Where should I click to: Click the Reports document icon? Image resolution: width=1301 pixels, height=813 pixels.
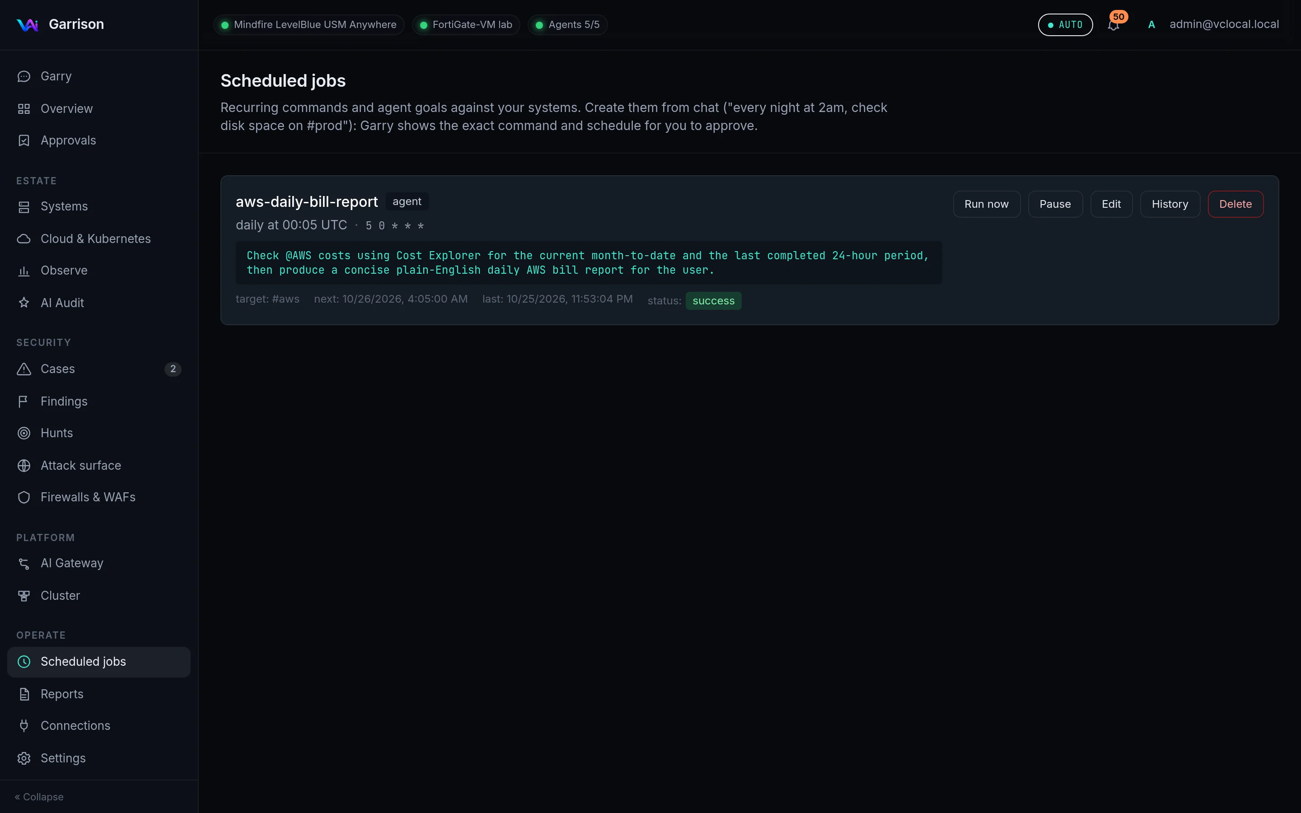(23, 694)
